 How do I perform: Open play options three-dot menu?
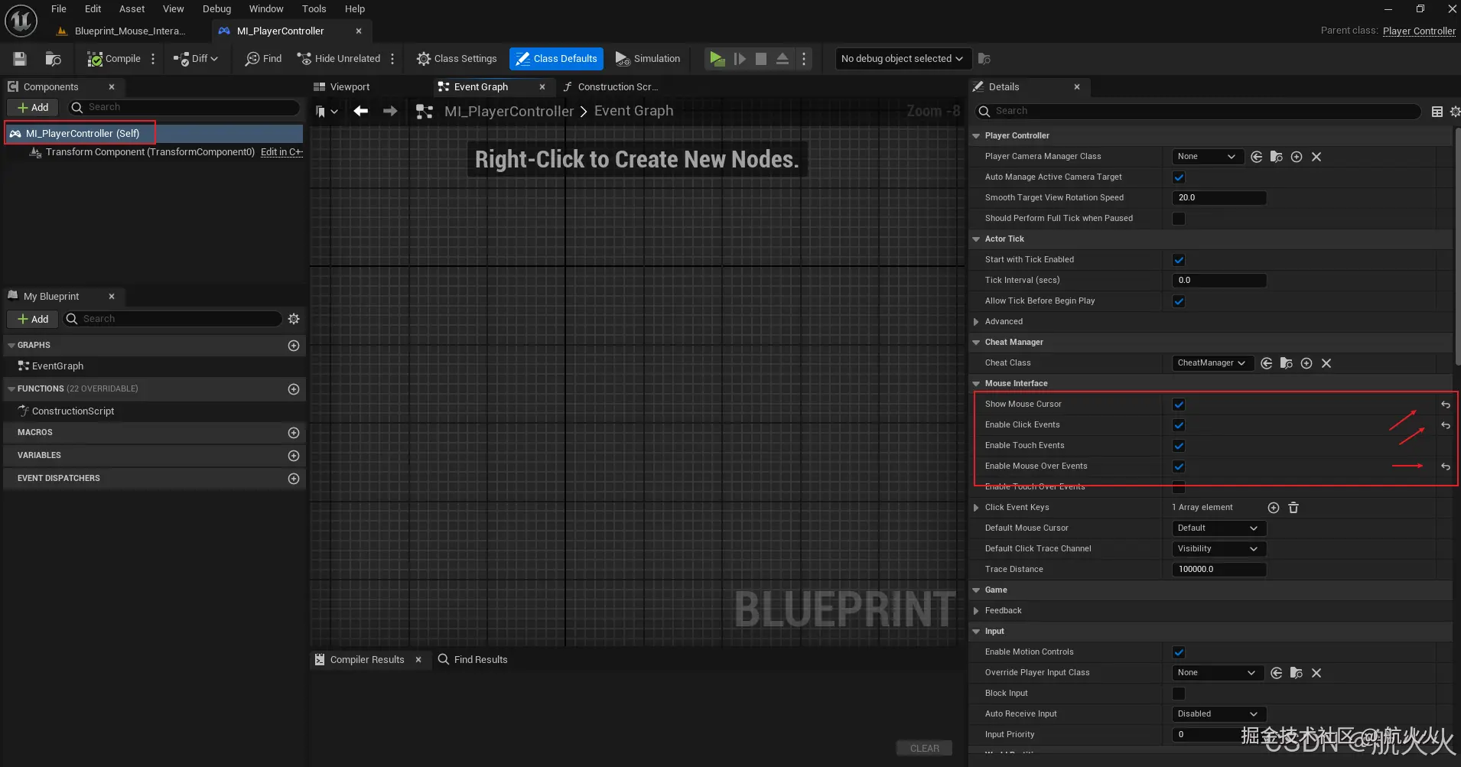(804, 59)
